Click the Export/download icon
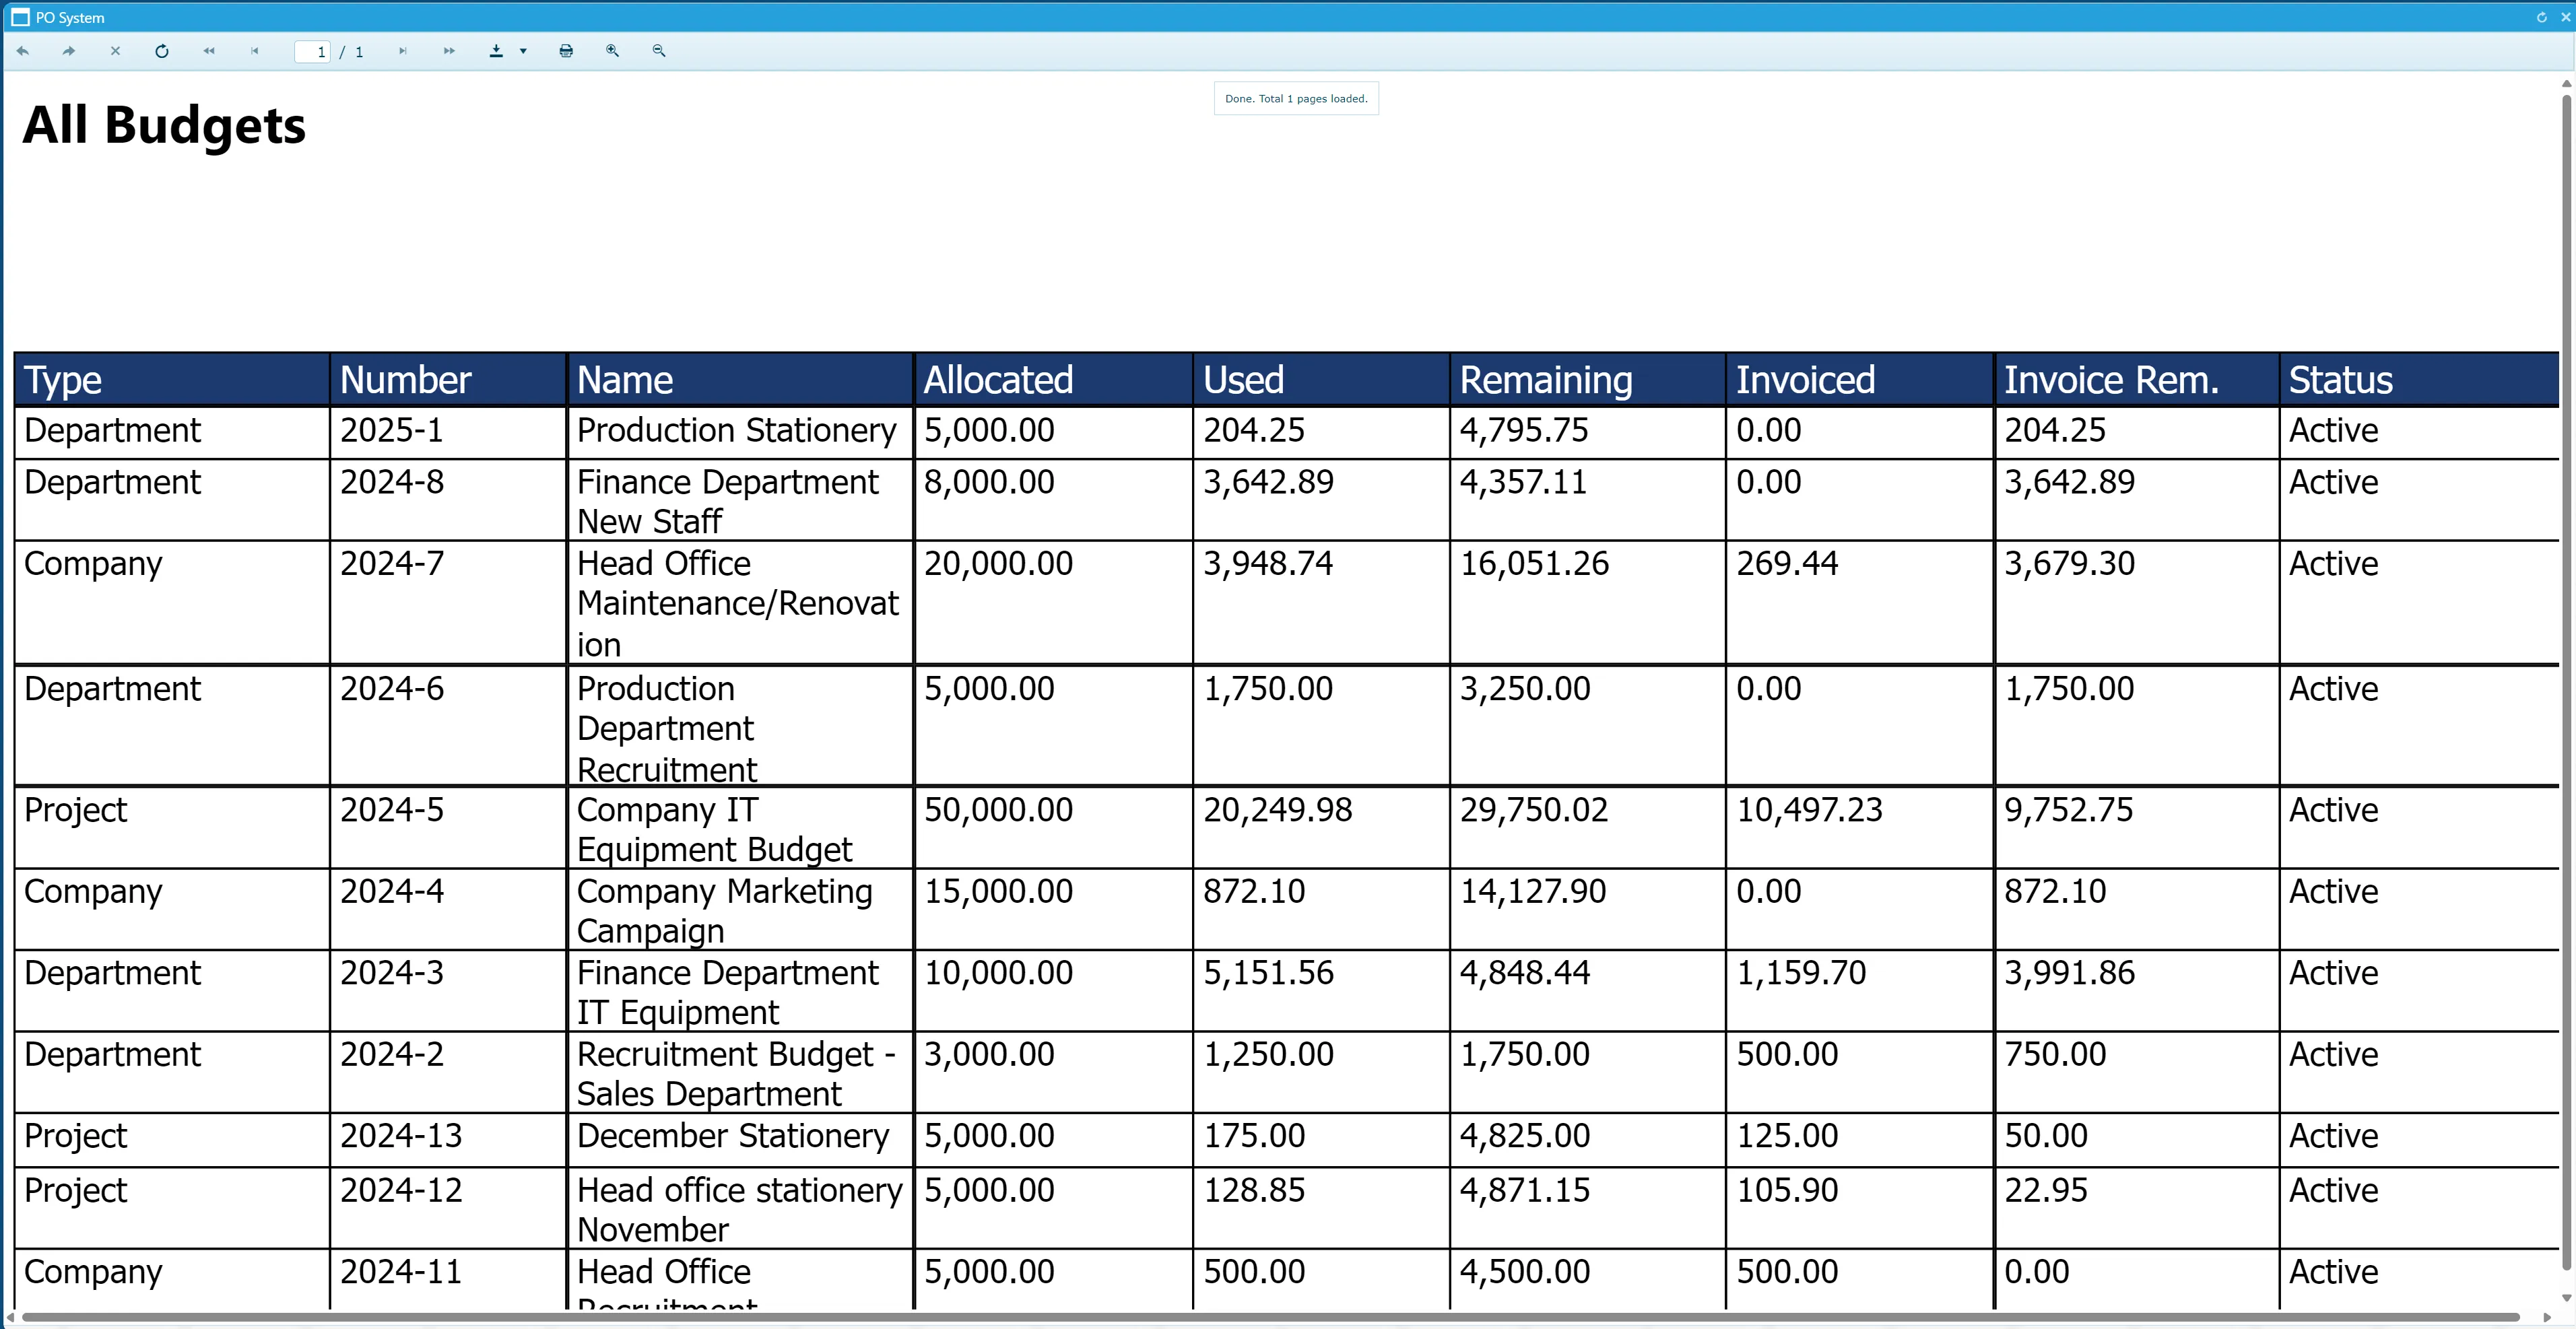Screen dimensions: 2576x1329 click(496, 51)
